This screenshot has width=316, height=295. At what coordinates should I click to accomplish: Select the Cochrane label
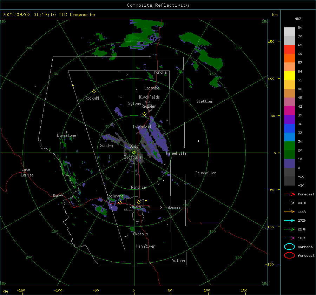click(115, 196)
